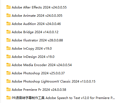Select the PR Speech to Text folder icon
117x103 pixels.
pyautogui.click(x=9, y=98)
